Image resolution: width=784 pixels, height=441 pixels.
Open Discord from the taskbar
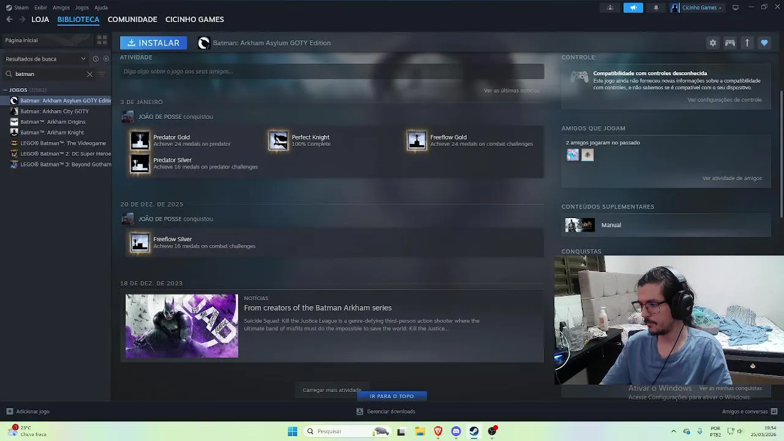[x=456, y=431]
